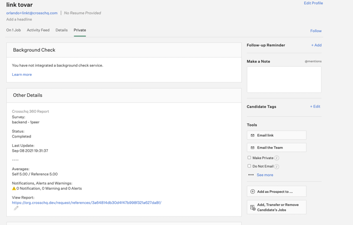Switch to the Activity Feed tab
This screenshot has width=353, height=225.
pos(38,30)
